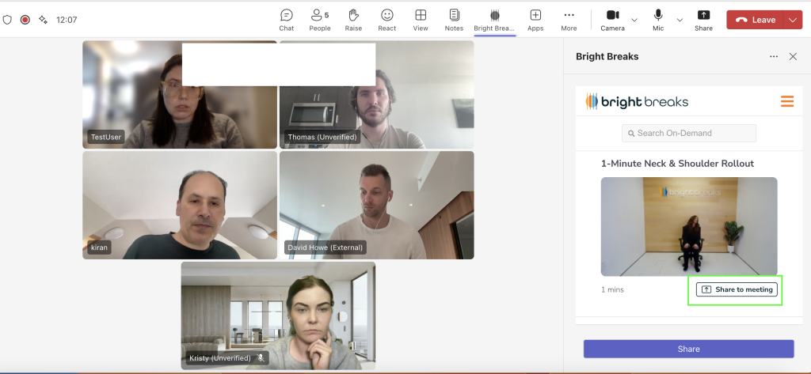Open the Bright Breaks hamburger menu

786,101
